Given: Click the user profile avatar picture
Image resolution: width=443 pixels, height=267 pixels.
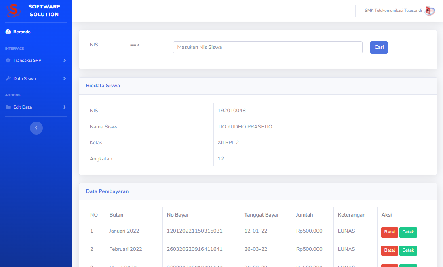Looking at the screenshot, I should (x=430, y=11).
